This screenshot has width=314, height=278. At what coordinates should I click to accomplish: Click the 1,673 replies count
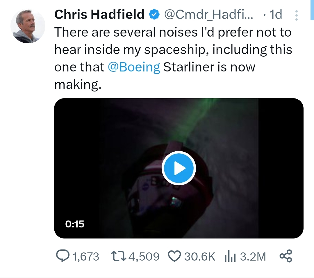pyautogui.click(x=86, y=257)
